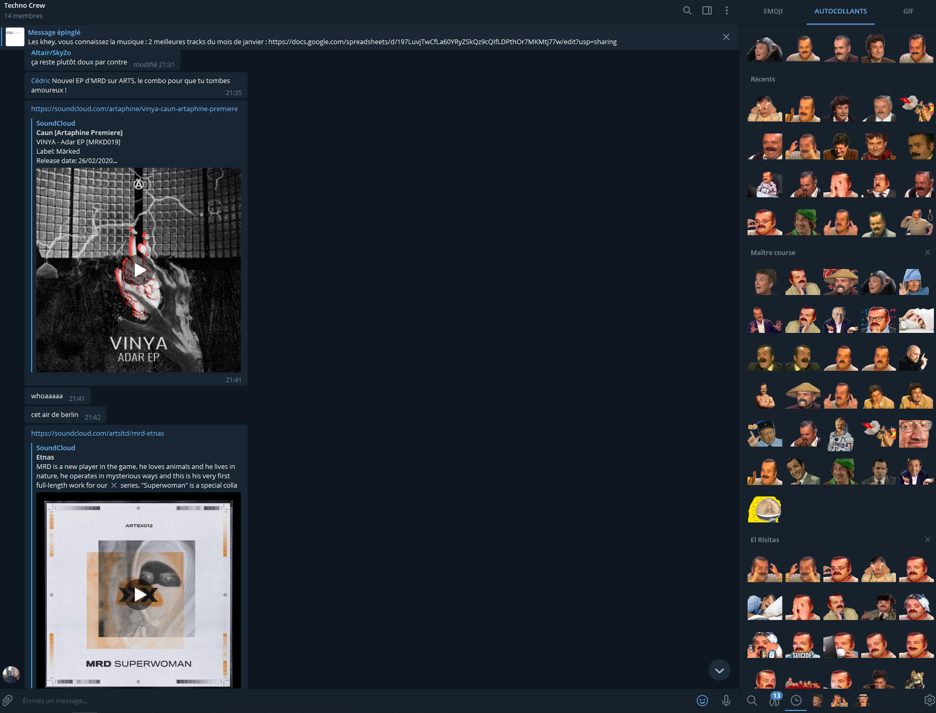
Task: Open the GIF tab
Action: click(x=908, y=11)
